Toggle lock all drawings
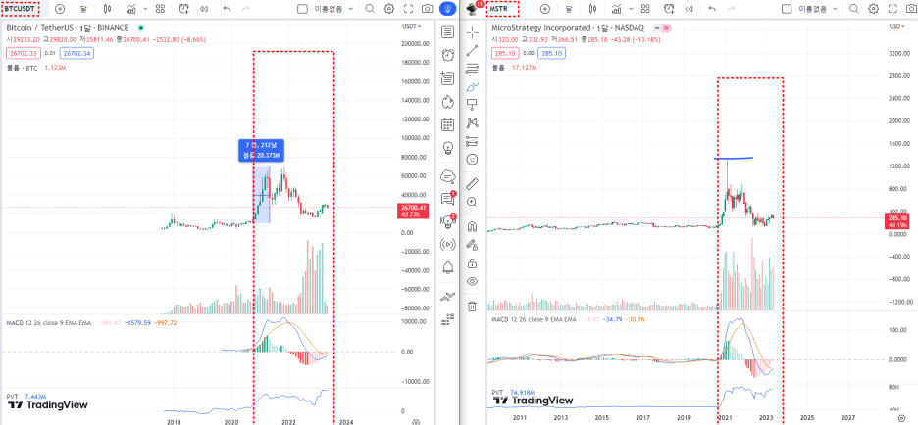Screen dimensions: 918x425 (472, 263)
